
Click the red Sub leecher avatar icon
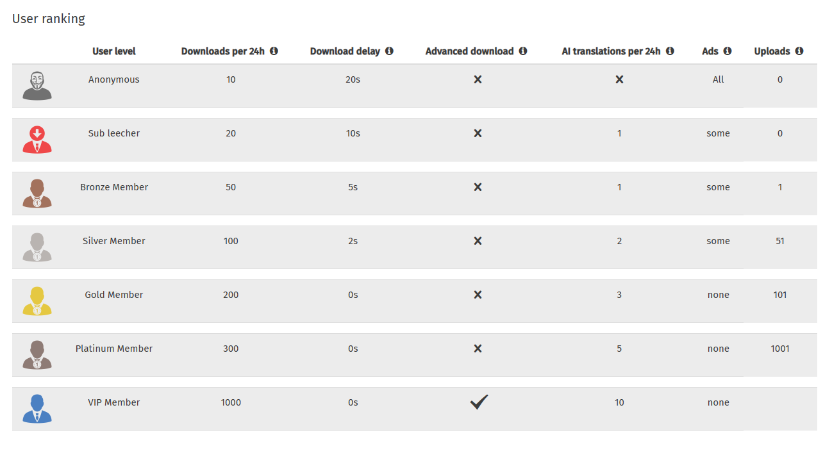pyautogui.click(x=37, y=140)
